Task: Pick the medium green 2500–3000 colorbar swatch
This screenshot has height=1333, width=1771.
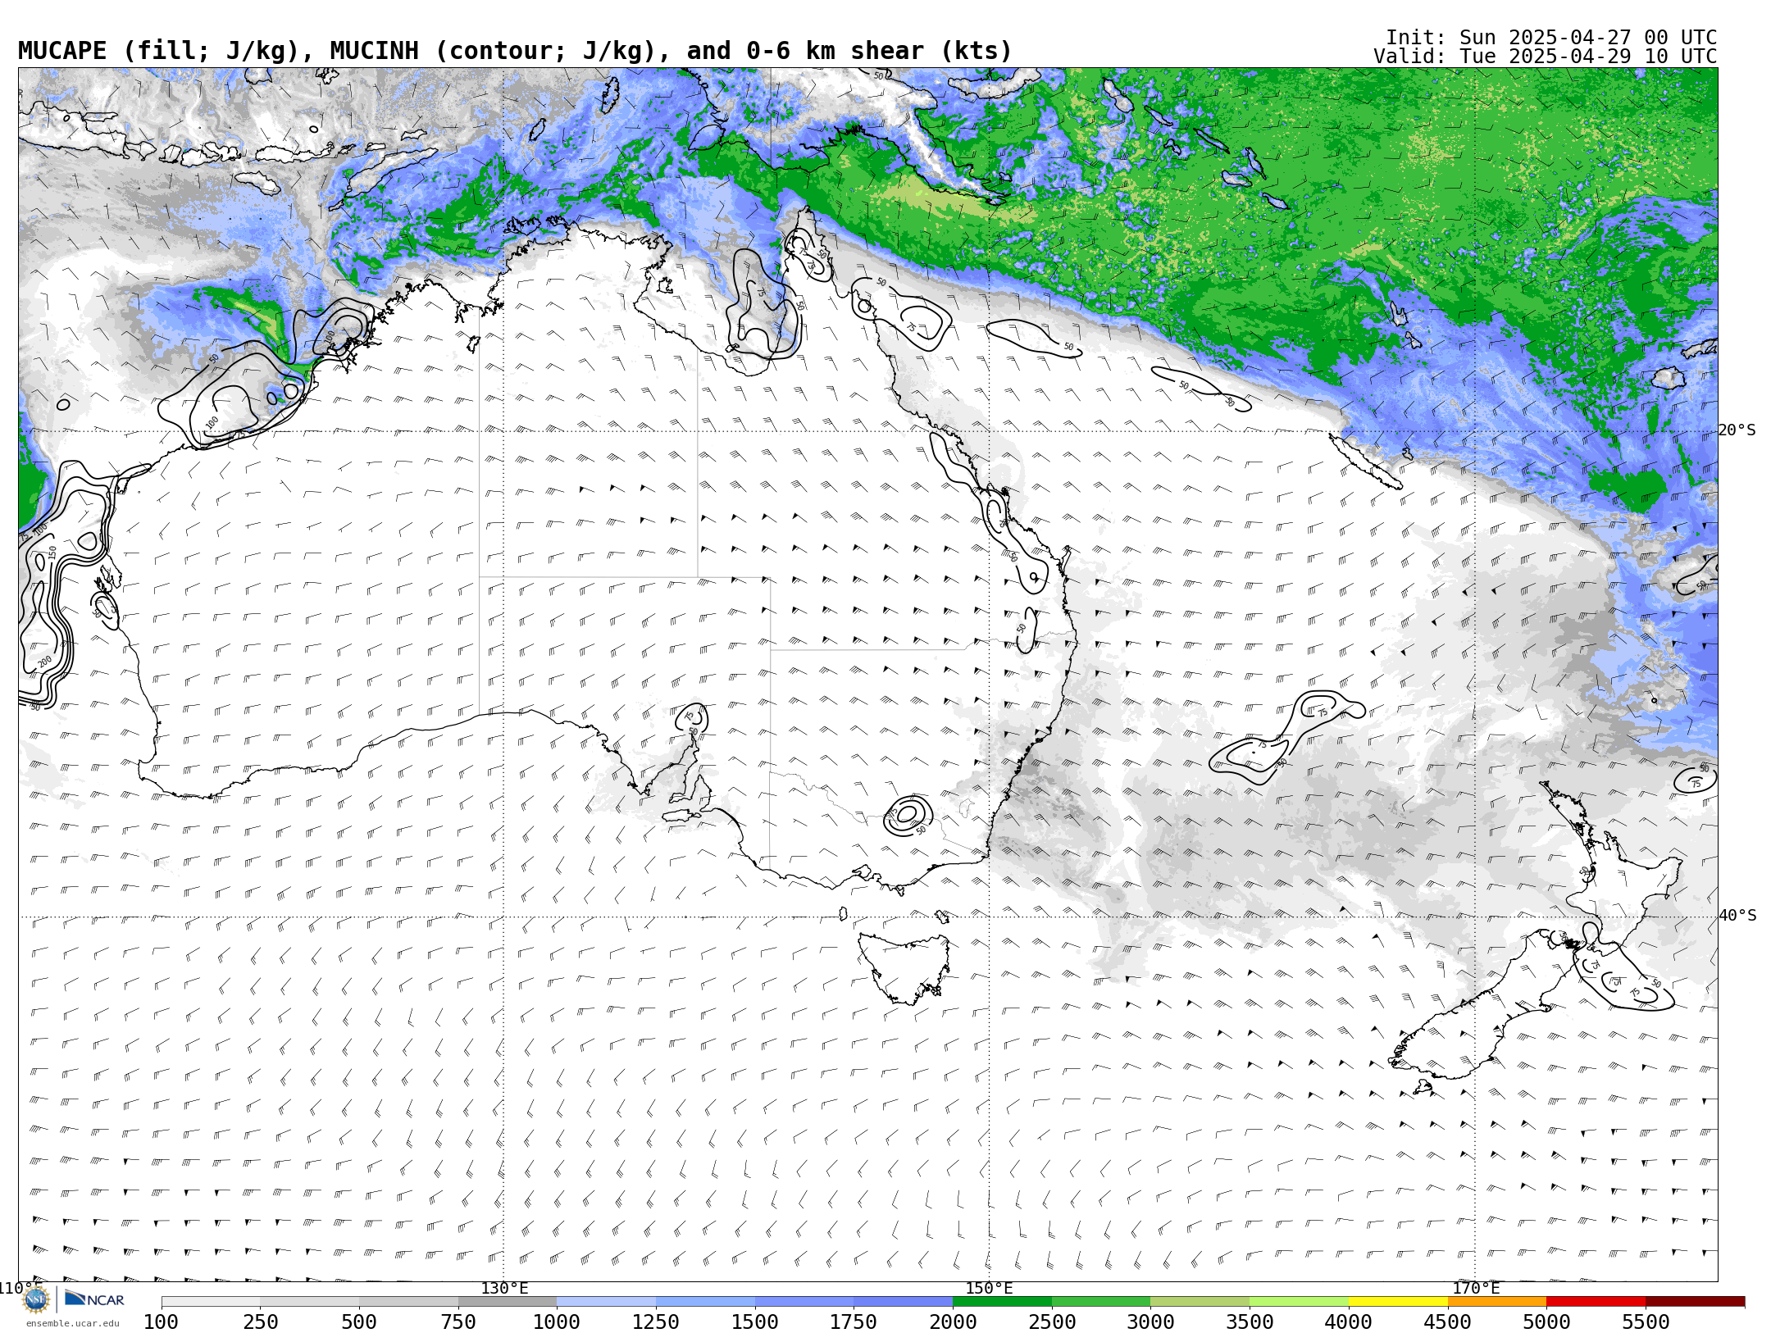Action: point(1101,1301)
